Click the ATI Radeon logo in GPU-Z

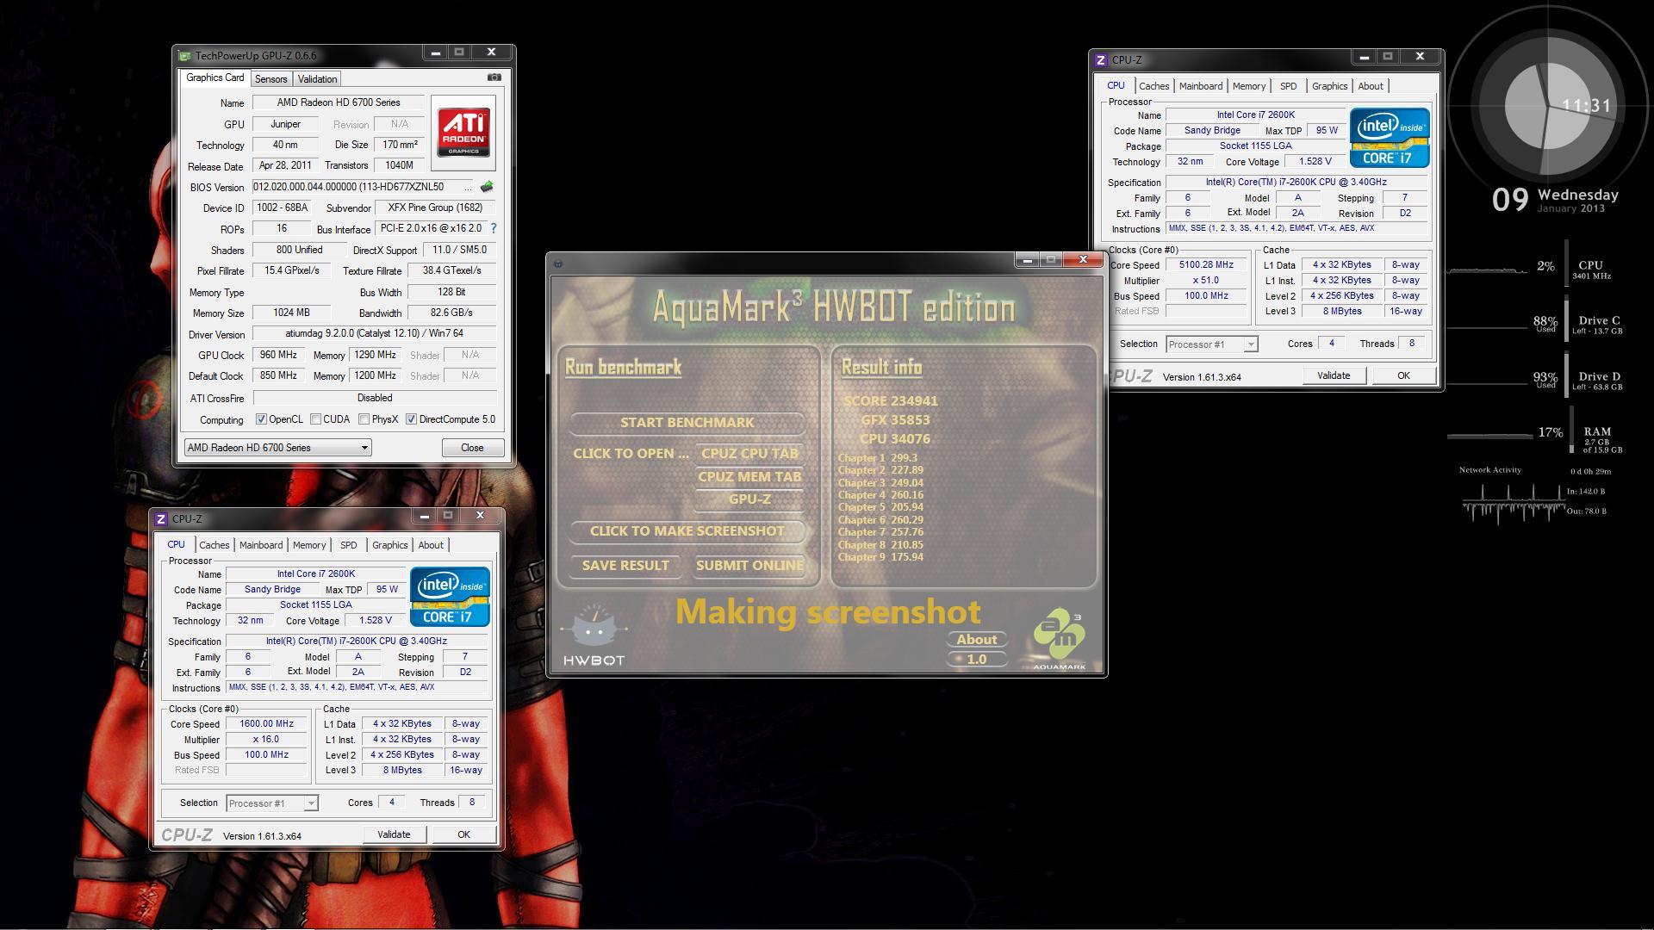point(463,131)
